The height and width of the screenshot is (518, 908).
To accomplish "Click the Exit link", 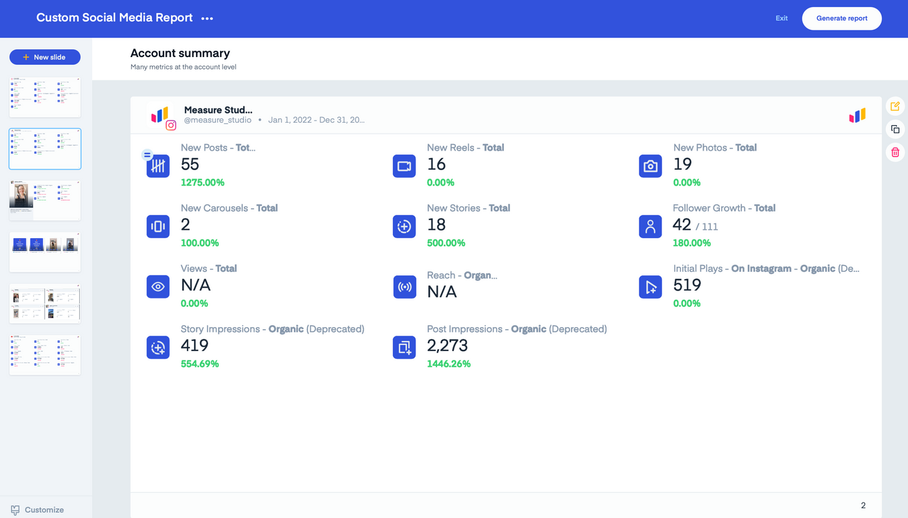I will tap(782, 18).
